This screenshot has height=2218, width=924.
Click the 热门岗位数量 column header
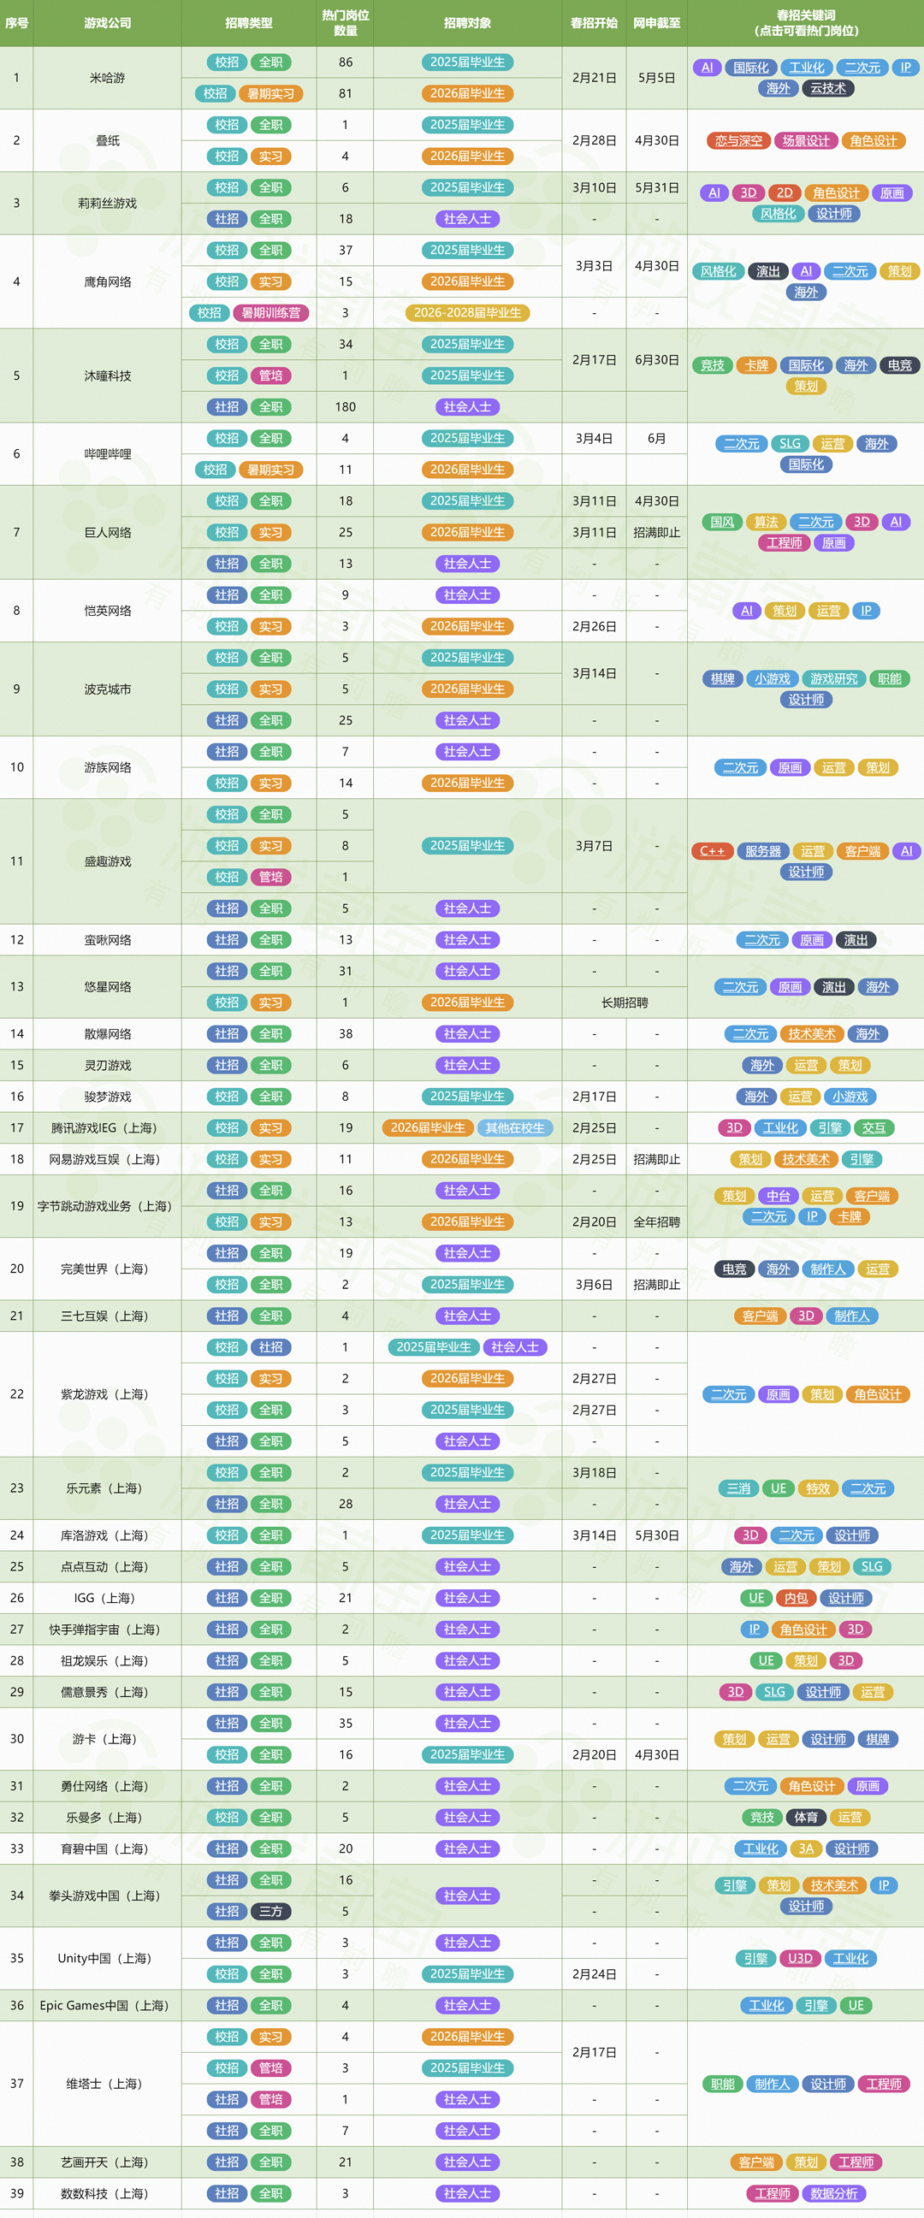pos(346,23)
